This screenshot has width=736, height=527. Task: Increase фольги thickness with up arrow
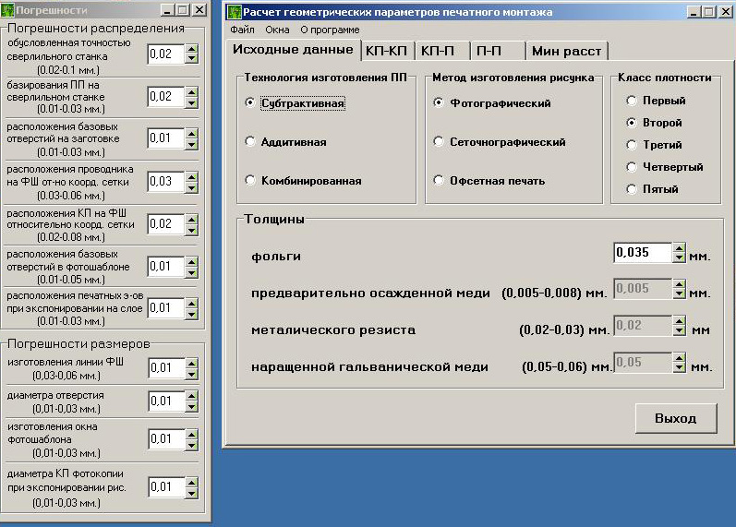click(x=679, y=247)
